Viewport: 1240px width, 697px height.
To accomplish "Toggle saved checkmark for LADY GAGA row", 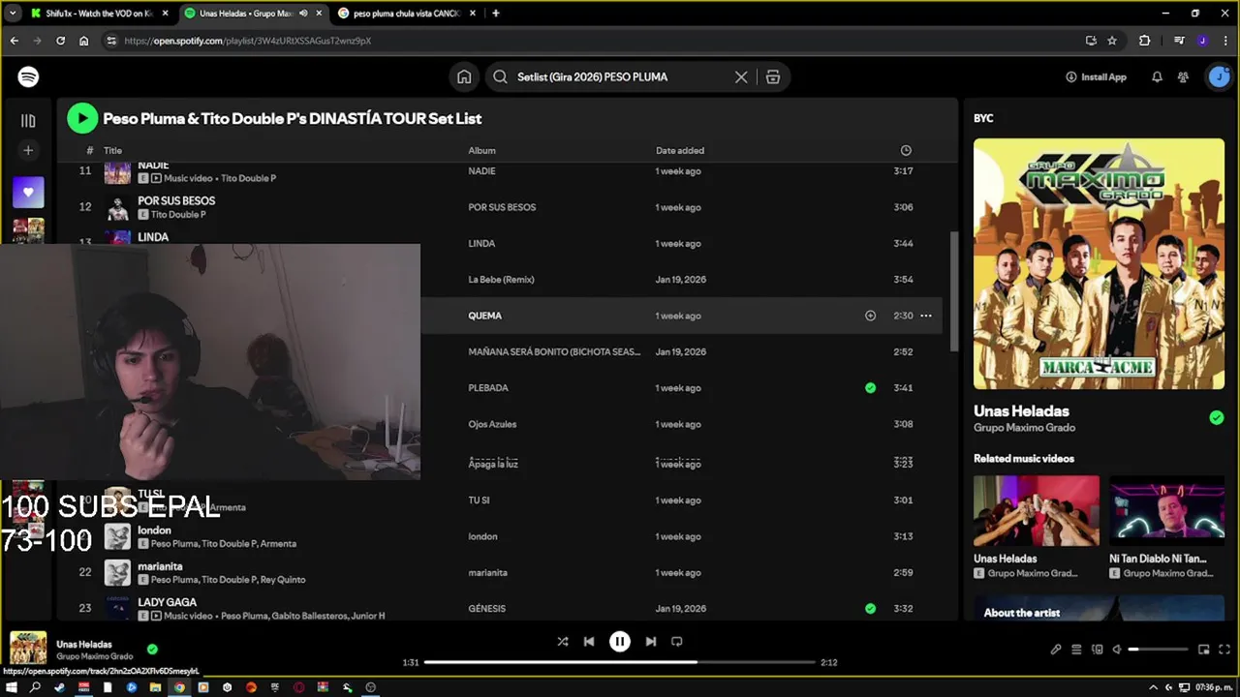I will [870, 609].
